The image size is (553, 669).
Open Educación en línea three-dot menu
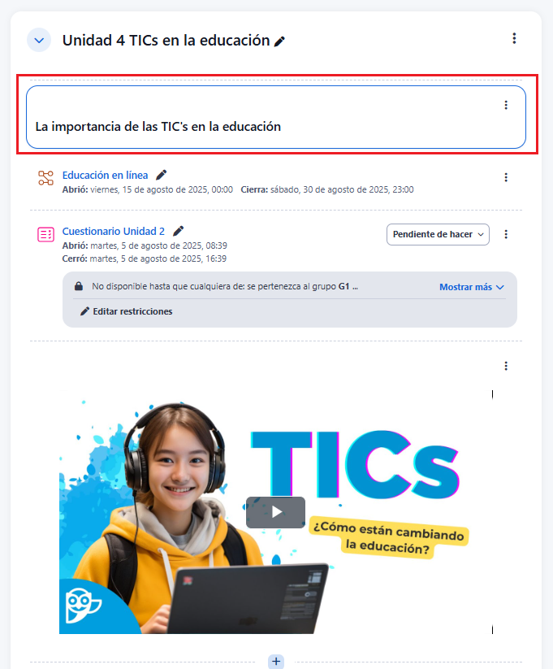tap(506, 177)
